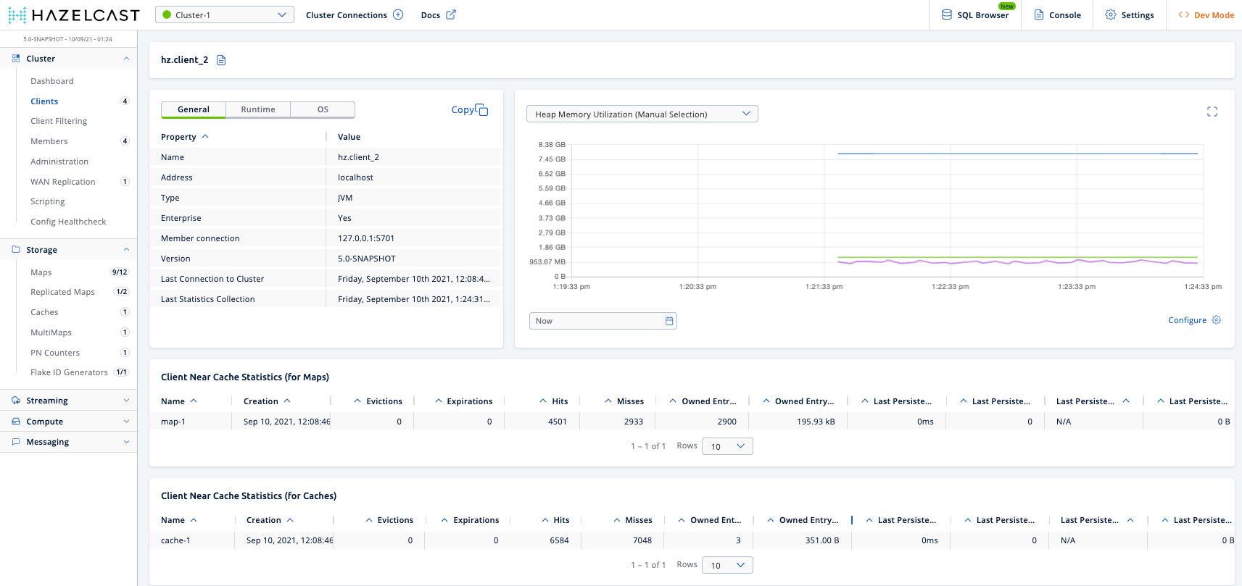Click the fullscreen icon on the chart
The width and height of the screenshot is (1242, 586).
1212,112
